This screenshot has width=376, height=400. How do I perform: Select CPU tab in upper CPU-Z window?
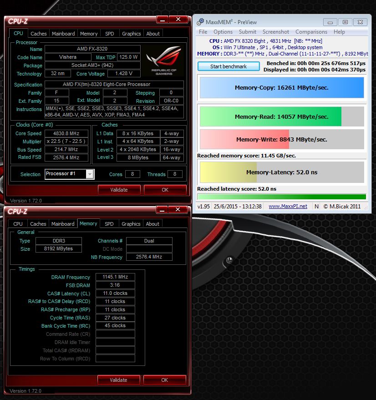[18, 33]
